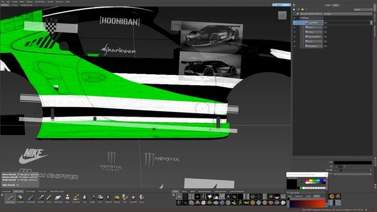This screenshot has width=377, height=212.
Task: Click the navigation view cube in viewport
Action: tap(282, 15)
